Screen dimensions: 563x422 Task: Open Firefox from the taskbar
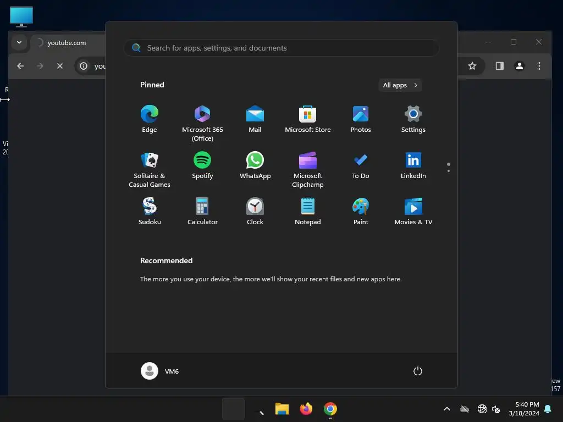pos(306,409)
